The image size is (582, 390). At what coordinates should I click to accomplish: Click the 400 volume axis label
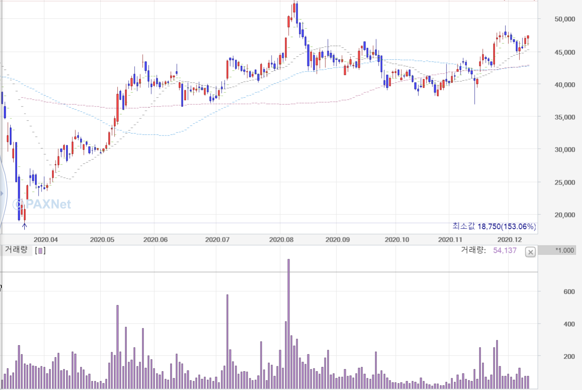[569, 324]
